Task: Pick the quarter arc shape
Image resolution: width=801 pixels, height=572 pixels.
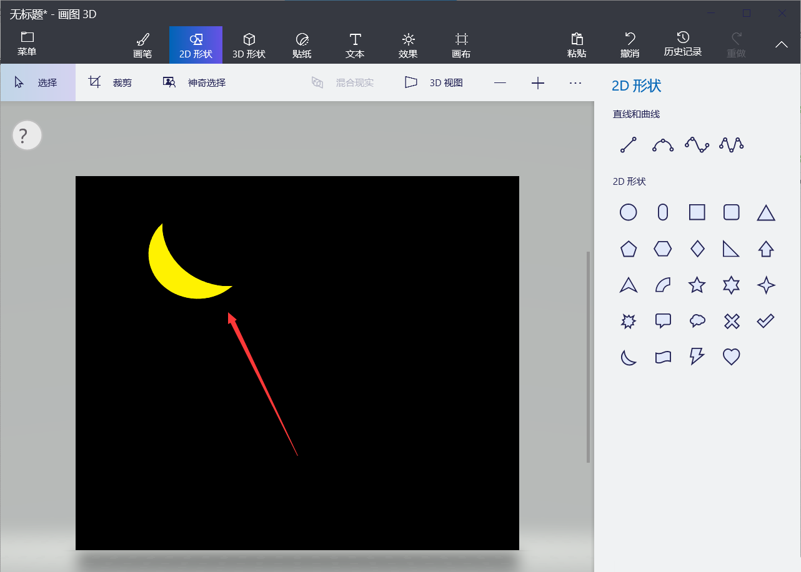Action: (x=663, y=285)
